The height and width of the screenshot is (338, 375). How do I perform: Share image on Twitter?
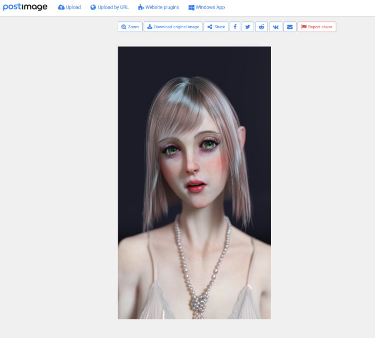click(248, 27)
